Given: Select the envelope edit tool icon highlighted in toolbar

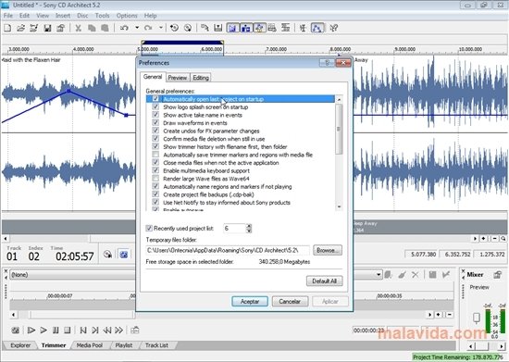Looking at the screenshot, I should pos(317,29).
